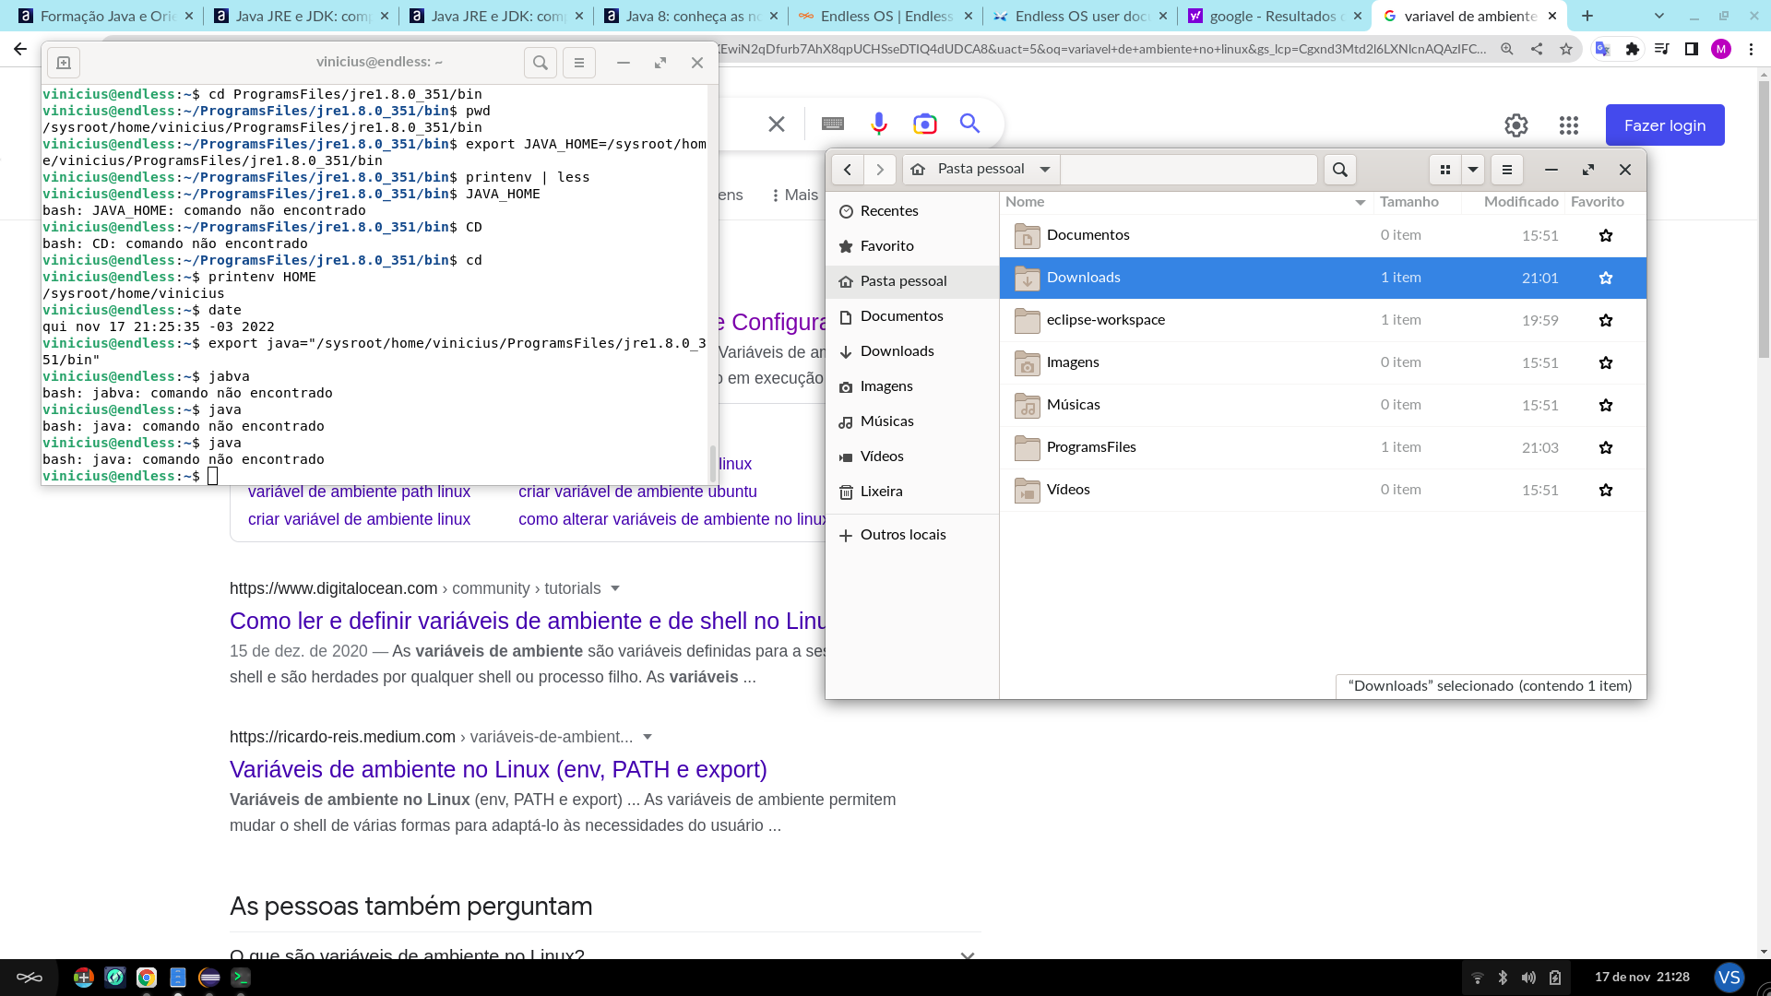The image size is (1771, 996).
Task: Switch file manager to grid view
Action: click(x=1445, y=170)
